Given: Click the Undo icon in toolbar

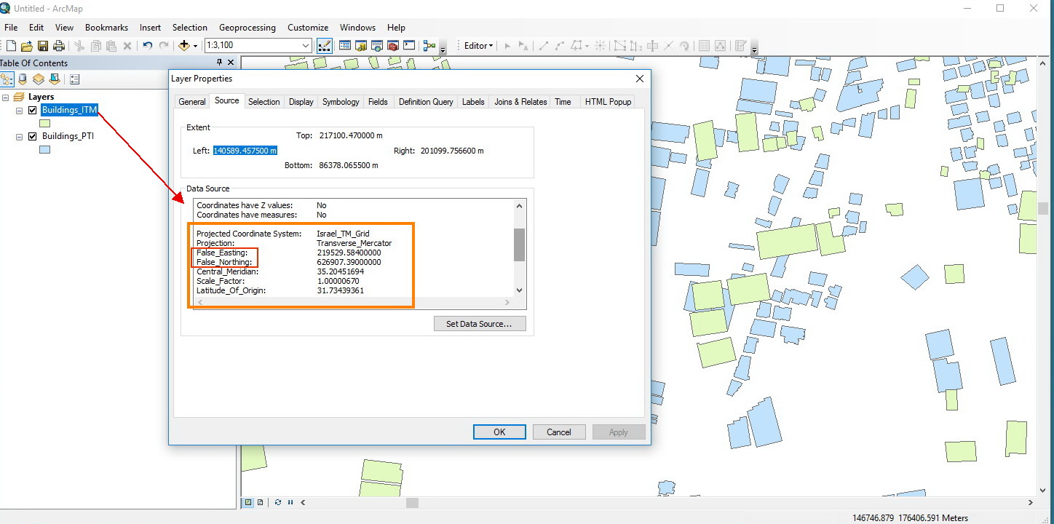Looking at the screenshot, I should coord(148,46).
